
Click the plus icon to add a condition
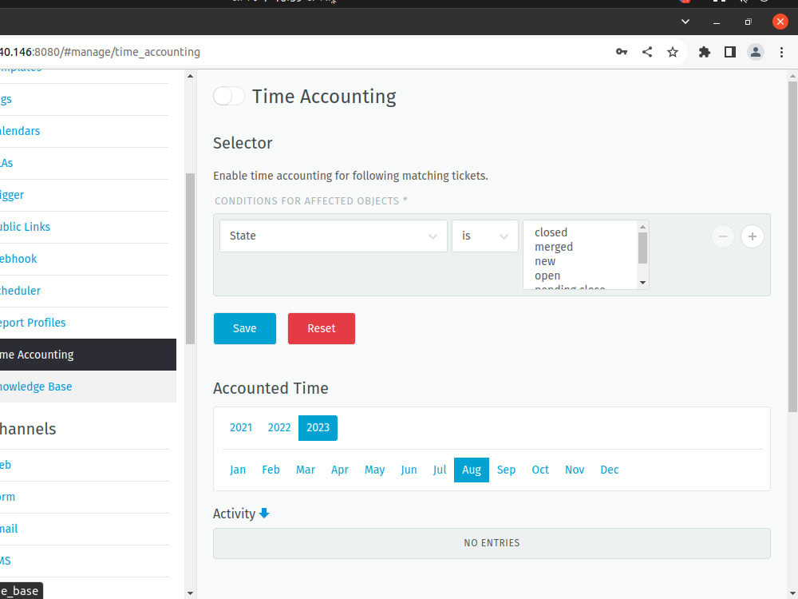[752, 236]
